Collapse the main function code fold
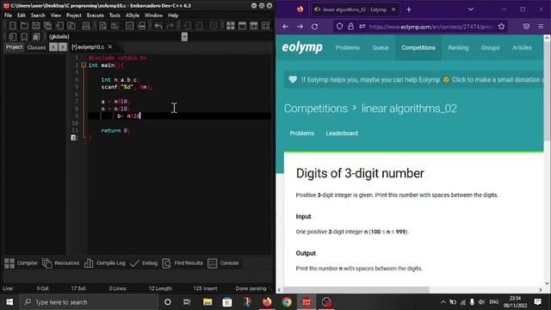 (84, 65)
